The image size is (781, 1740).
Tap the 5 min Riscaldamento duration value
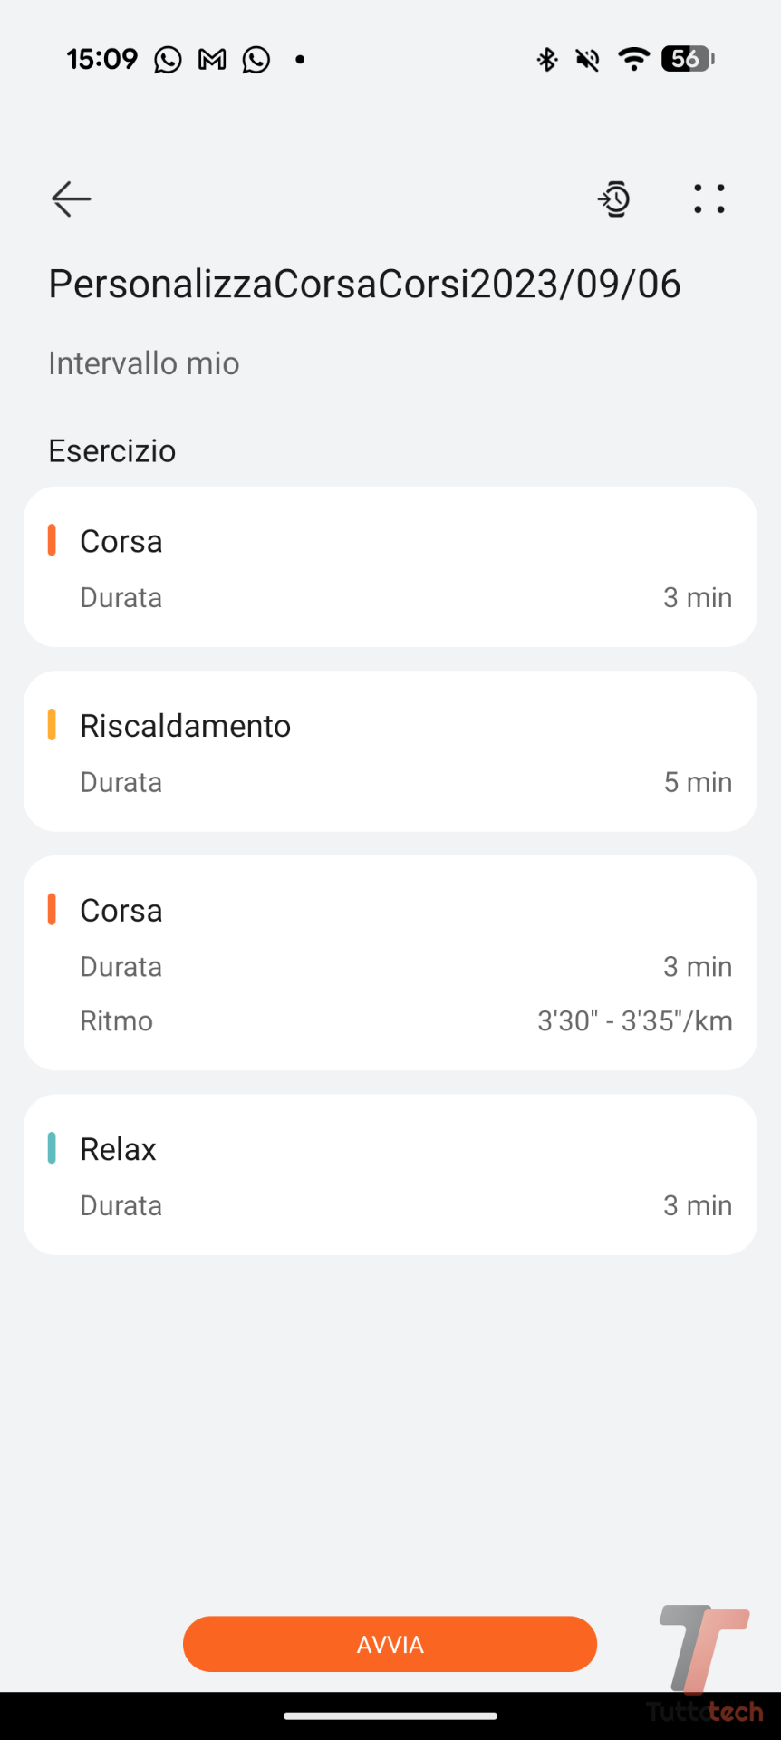(697, 782)
